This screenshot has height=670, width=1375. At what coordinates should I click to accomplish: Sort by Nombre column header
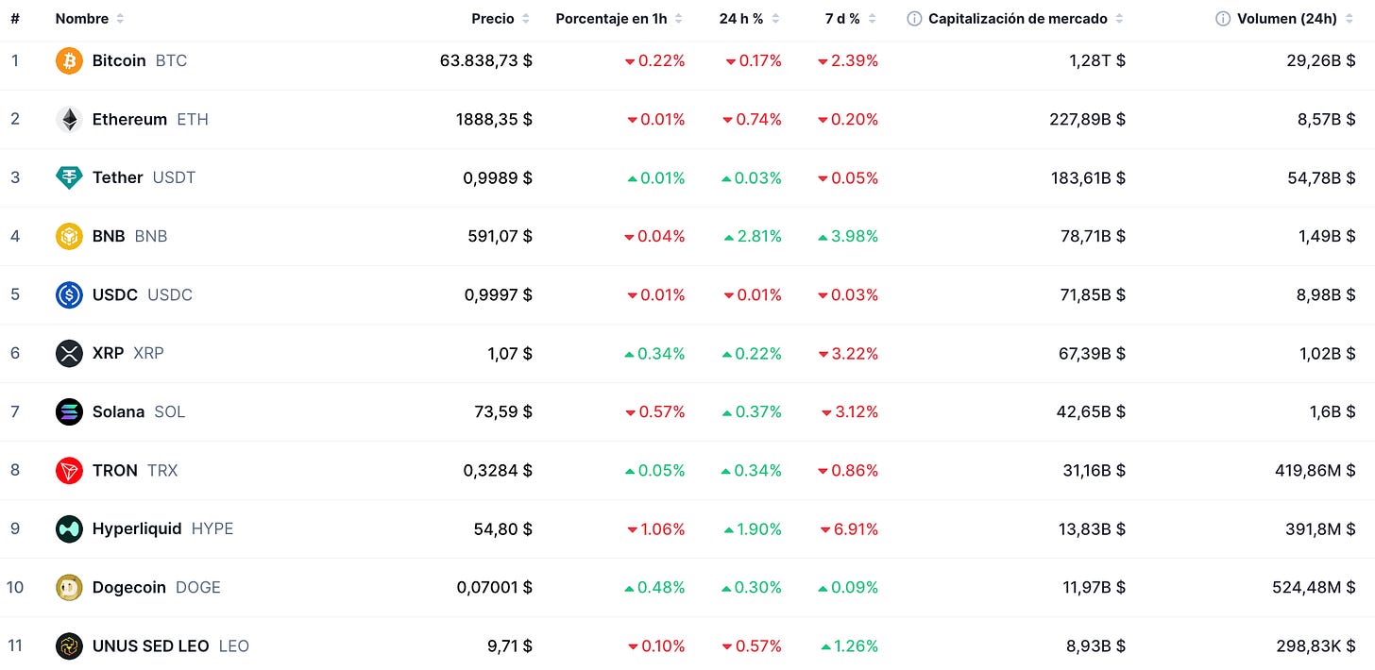tap(90, 19)
